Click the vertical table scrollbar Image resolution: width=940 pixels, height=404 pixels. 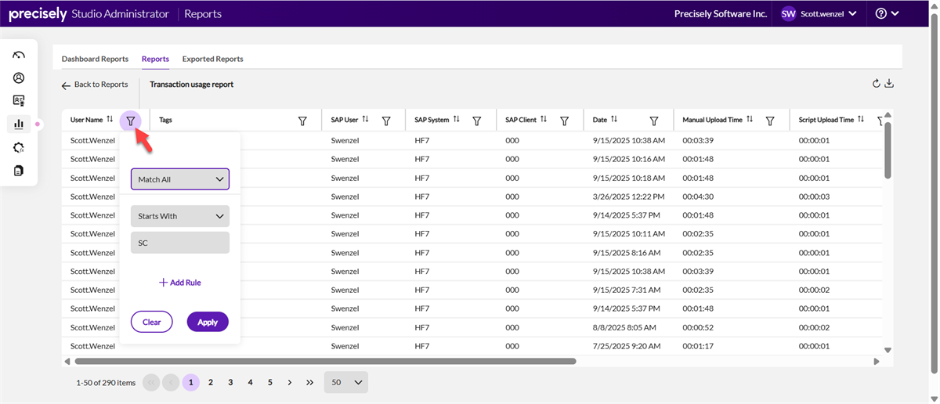888,150
